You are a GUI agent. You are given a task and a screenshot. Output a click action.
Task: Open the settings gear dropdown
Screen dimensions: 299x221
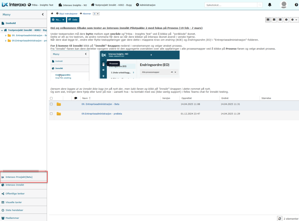click(294, 20)
